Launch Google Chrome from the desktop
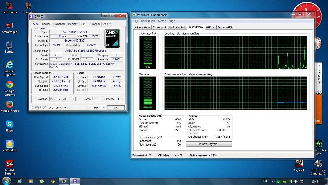 click(9, 88)
